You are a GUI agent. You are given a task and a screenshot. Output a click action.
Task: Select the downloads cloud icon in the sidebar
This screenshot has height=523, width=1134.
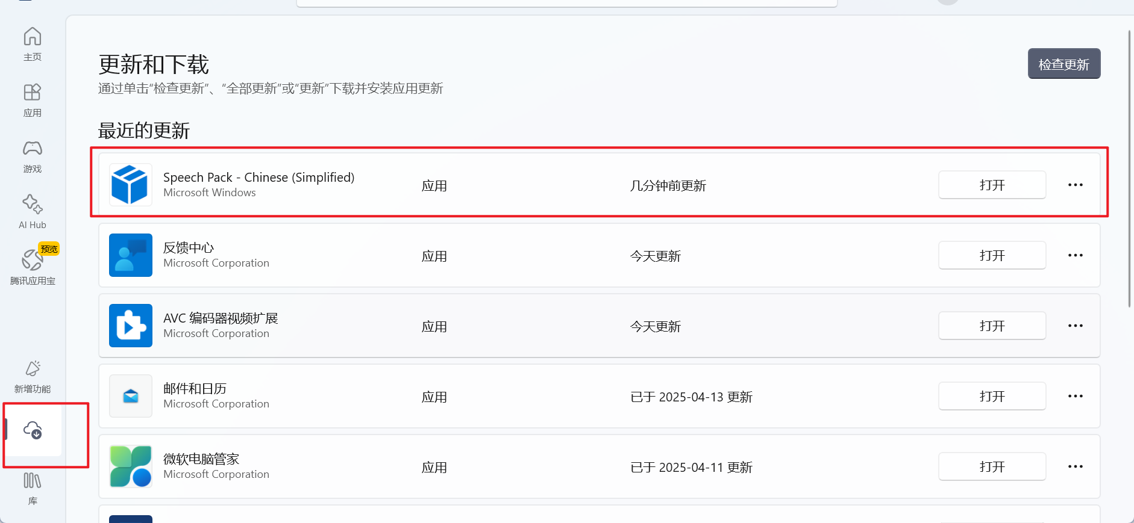[x=33, y=430]
